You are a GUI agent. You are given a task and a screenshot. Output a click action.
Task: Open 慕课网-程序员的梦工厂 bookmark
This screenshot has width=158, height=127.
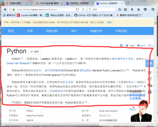(x=130, y=15)
